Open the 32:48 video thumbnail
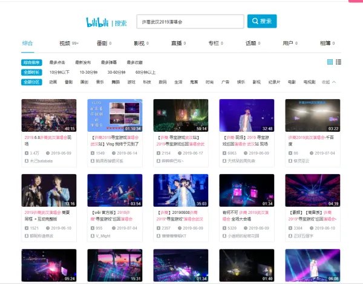 (247, 115)
